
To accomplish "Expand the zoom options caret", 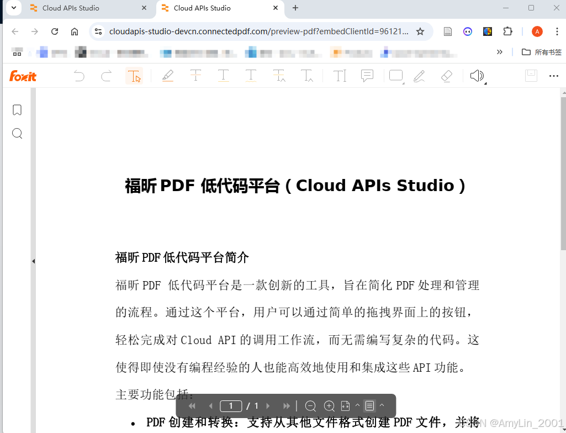I will click(x=357, y=405).
